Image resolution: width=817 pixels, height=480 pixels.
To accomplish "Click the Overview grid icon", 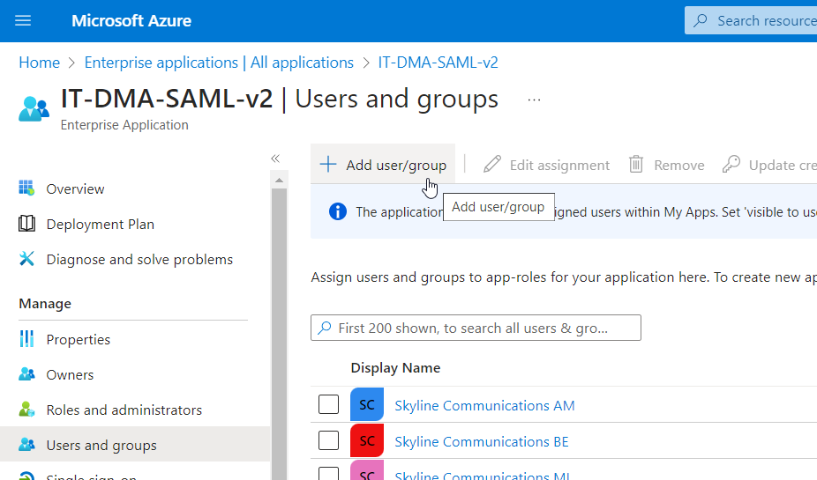I will (x=26, y=188).
